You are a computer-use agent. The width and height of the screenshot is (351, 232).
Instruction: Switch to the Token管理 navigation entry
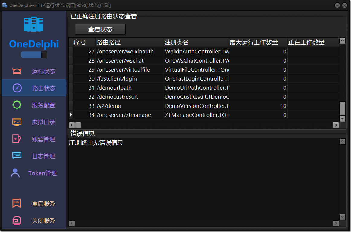[42, 173]
